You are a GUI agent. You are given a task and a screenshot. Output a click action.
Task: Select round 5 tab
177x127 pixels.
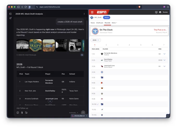tap(141, 45)
